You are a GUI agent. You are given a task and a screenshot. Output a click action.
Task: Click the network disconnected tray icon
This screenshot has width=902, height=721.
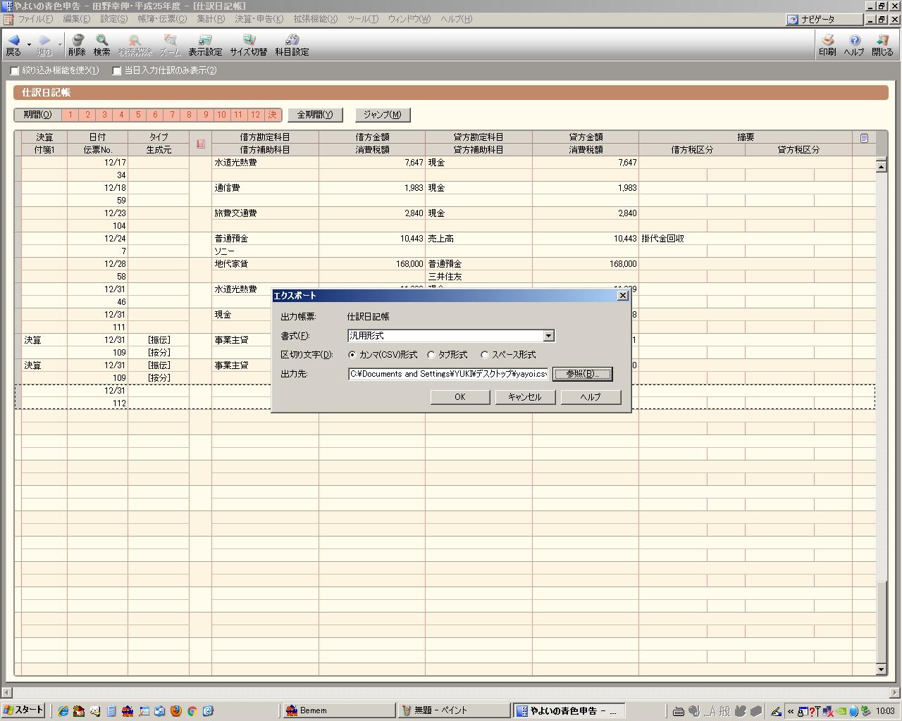point(828,711)
